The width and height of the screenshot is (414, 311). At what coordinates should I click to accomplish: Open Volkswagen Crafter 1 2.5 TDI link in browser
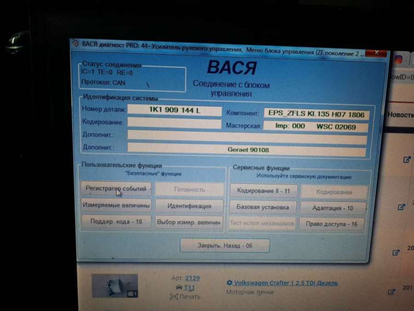point(286,283)
